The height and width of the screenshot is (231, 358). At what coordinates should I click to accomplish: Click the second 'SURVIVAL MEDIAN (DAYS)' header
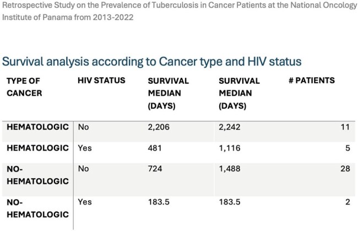click(x=239, y=93)
